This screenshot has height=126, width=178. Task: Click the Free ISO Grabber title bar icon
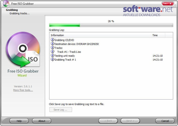[x=6, y=4]
